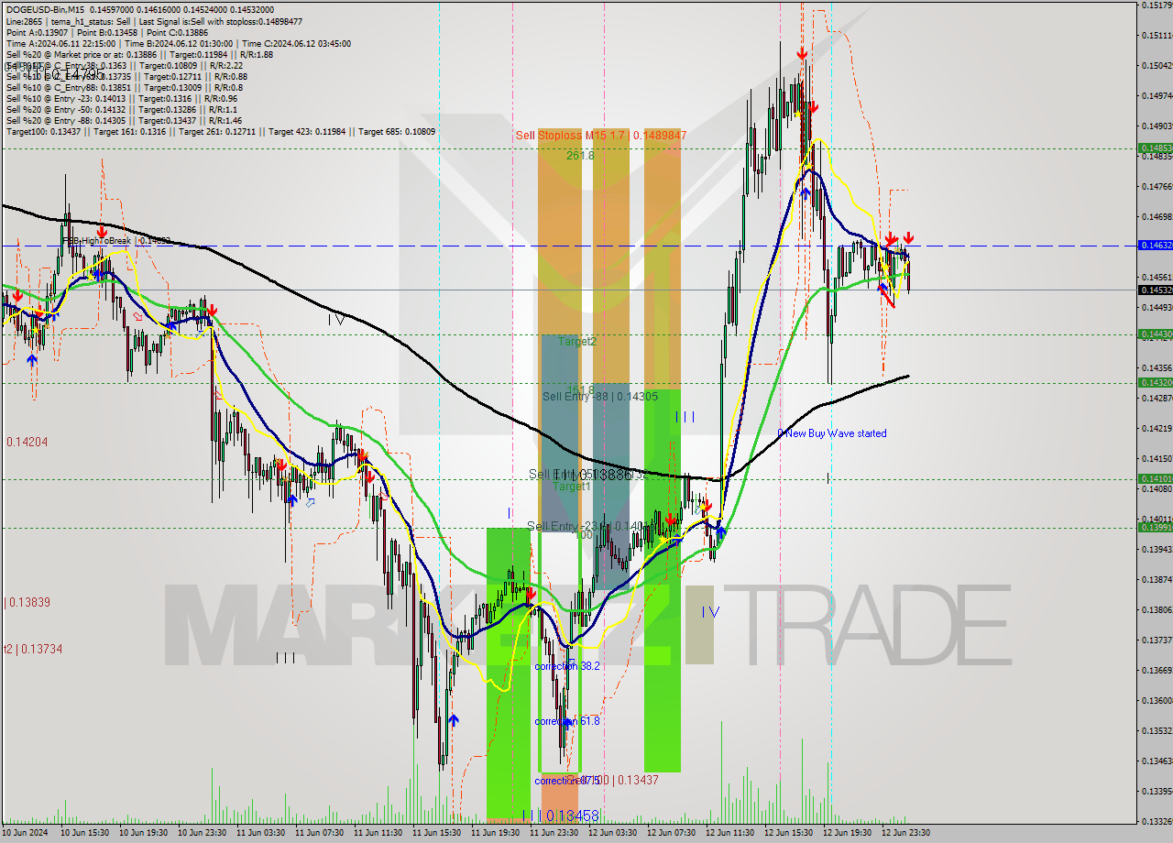The height and width of the screenshot is (843, 1173).
Task: Click the 0.13874 price axis value
Action: [x=1156, y=579]
